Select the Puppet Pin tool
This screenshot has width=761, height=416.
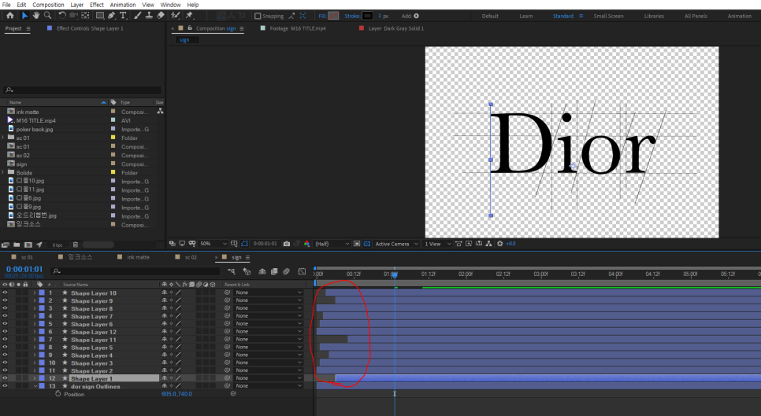click(189, 16)
